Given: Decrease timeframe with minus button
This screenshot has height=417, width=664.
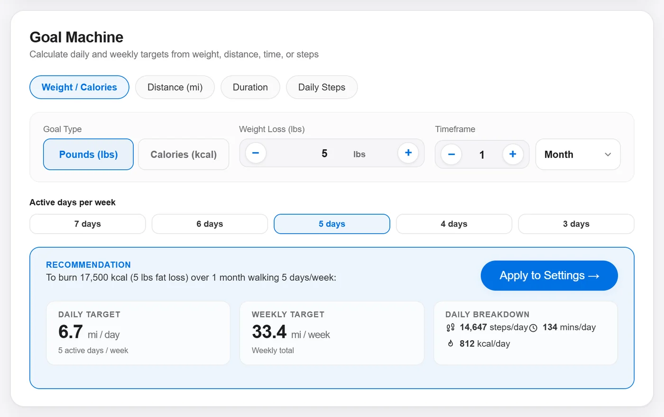Looking at the screenshot, I should (451, 154).
